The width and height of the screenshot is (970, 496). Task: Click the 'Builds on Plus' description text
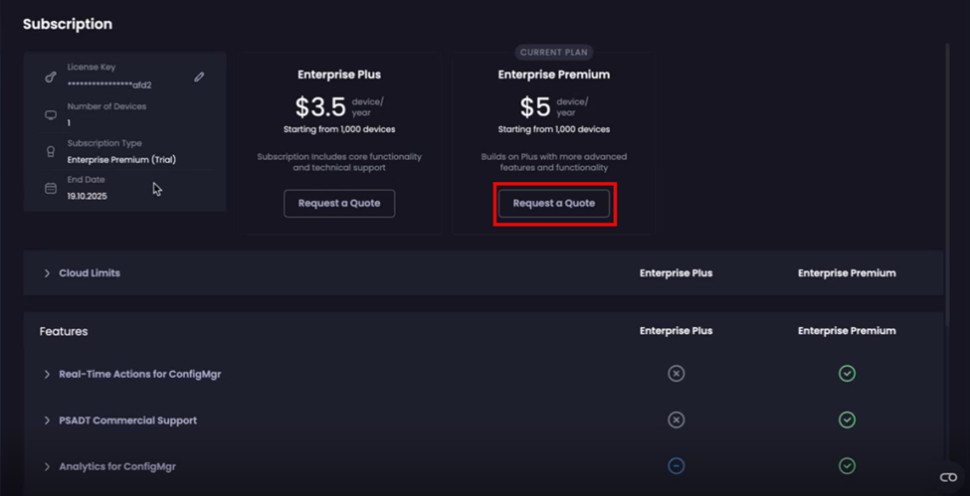[x=554, y=162]
